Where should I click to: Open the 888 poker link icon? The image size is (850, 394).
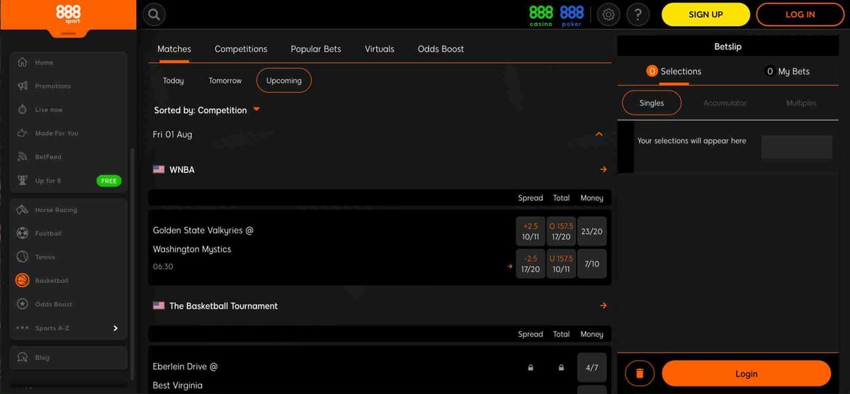click(572, 15)
